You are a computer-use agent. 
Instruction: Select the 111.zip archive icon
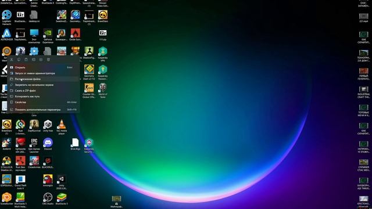103,35
